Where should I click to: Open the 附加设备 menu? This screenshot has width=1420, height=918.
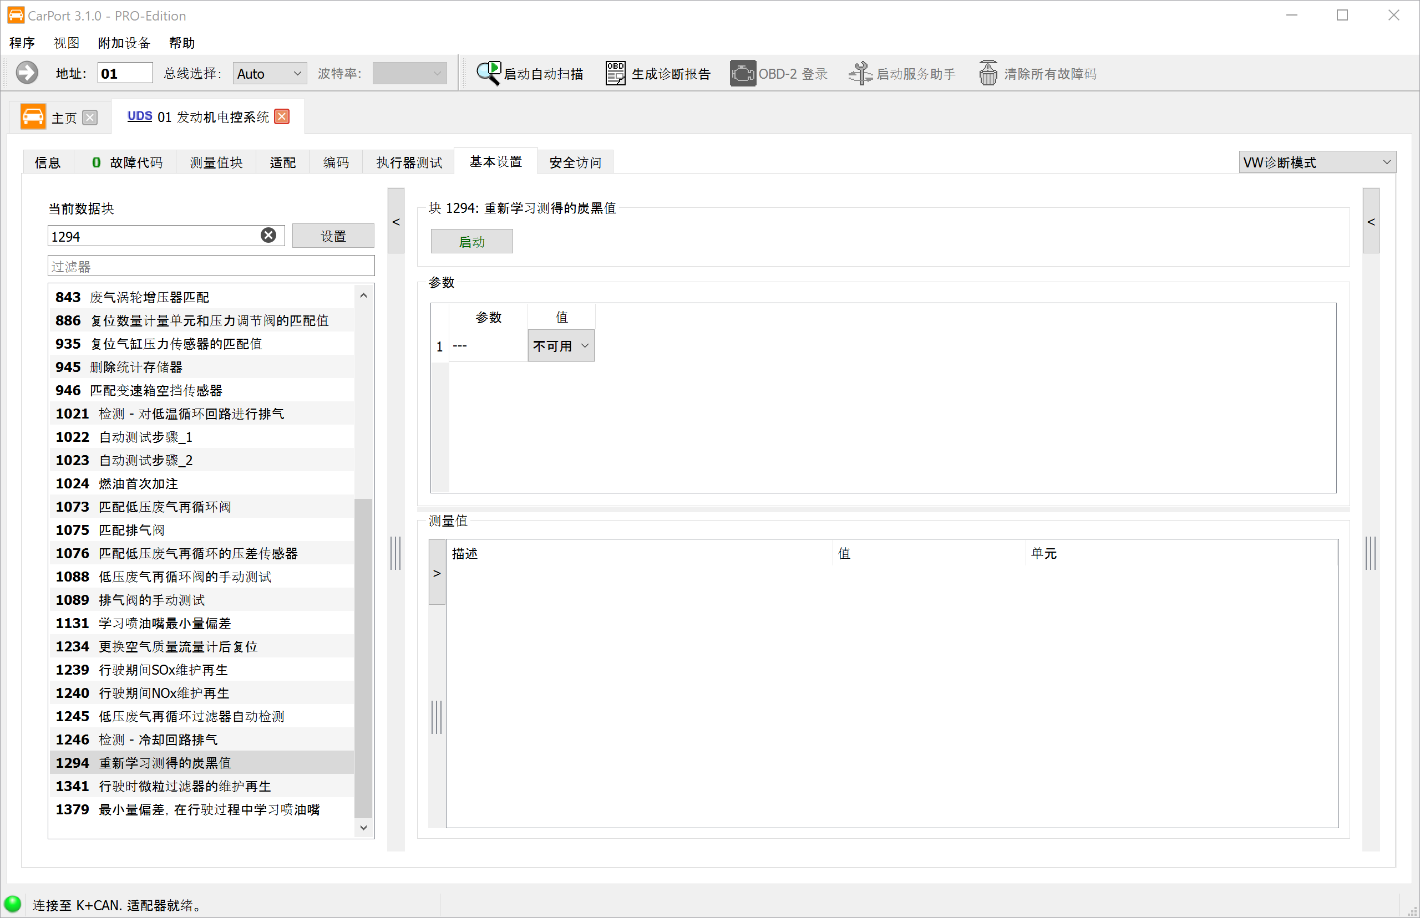point(124,43)
